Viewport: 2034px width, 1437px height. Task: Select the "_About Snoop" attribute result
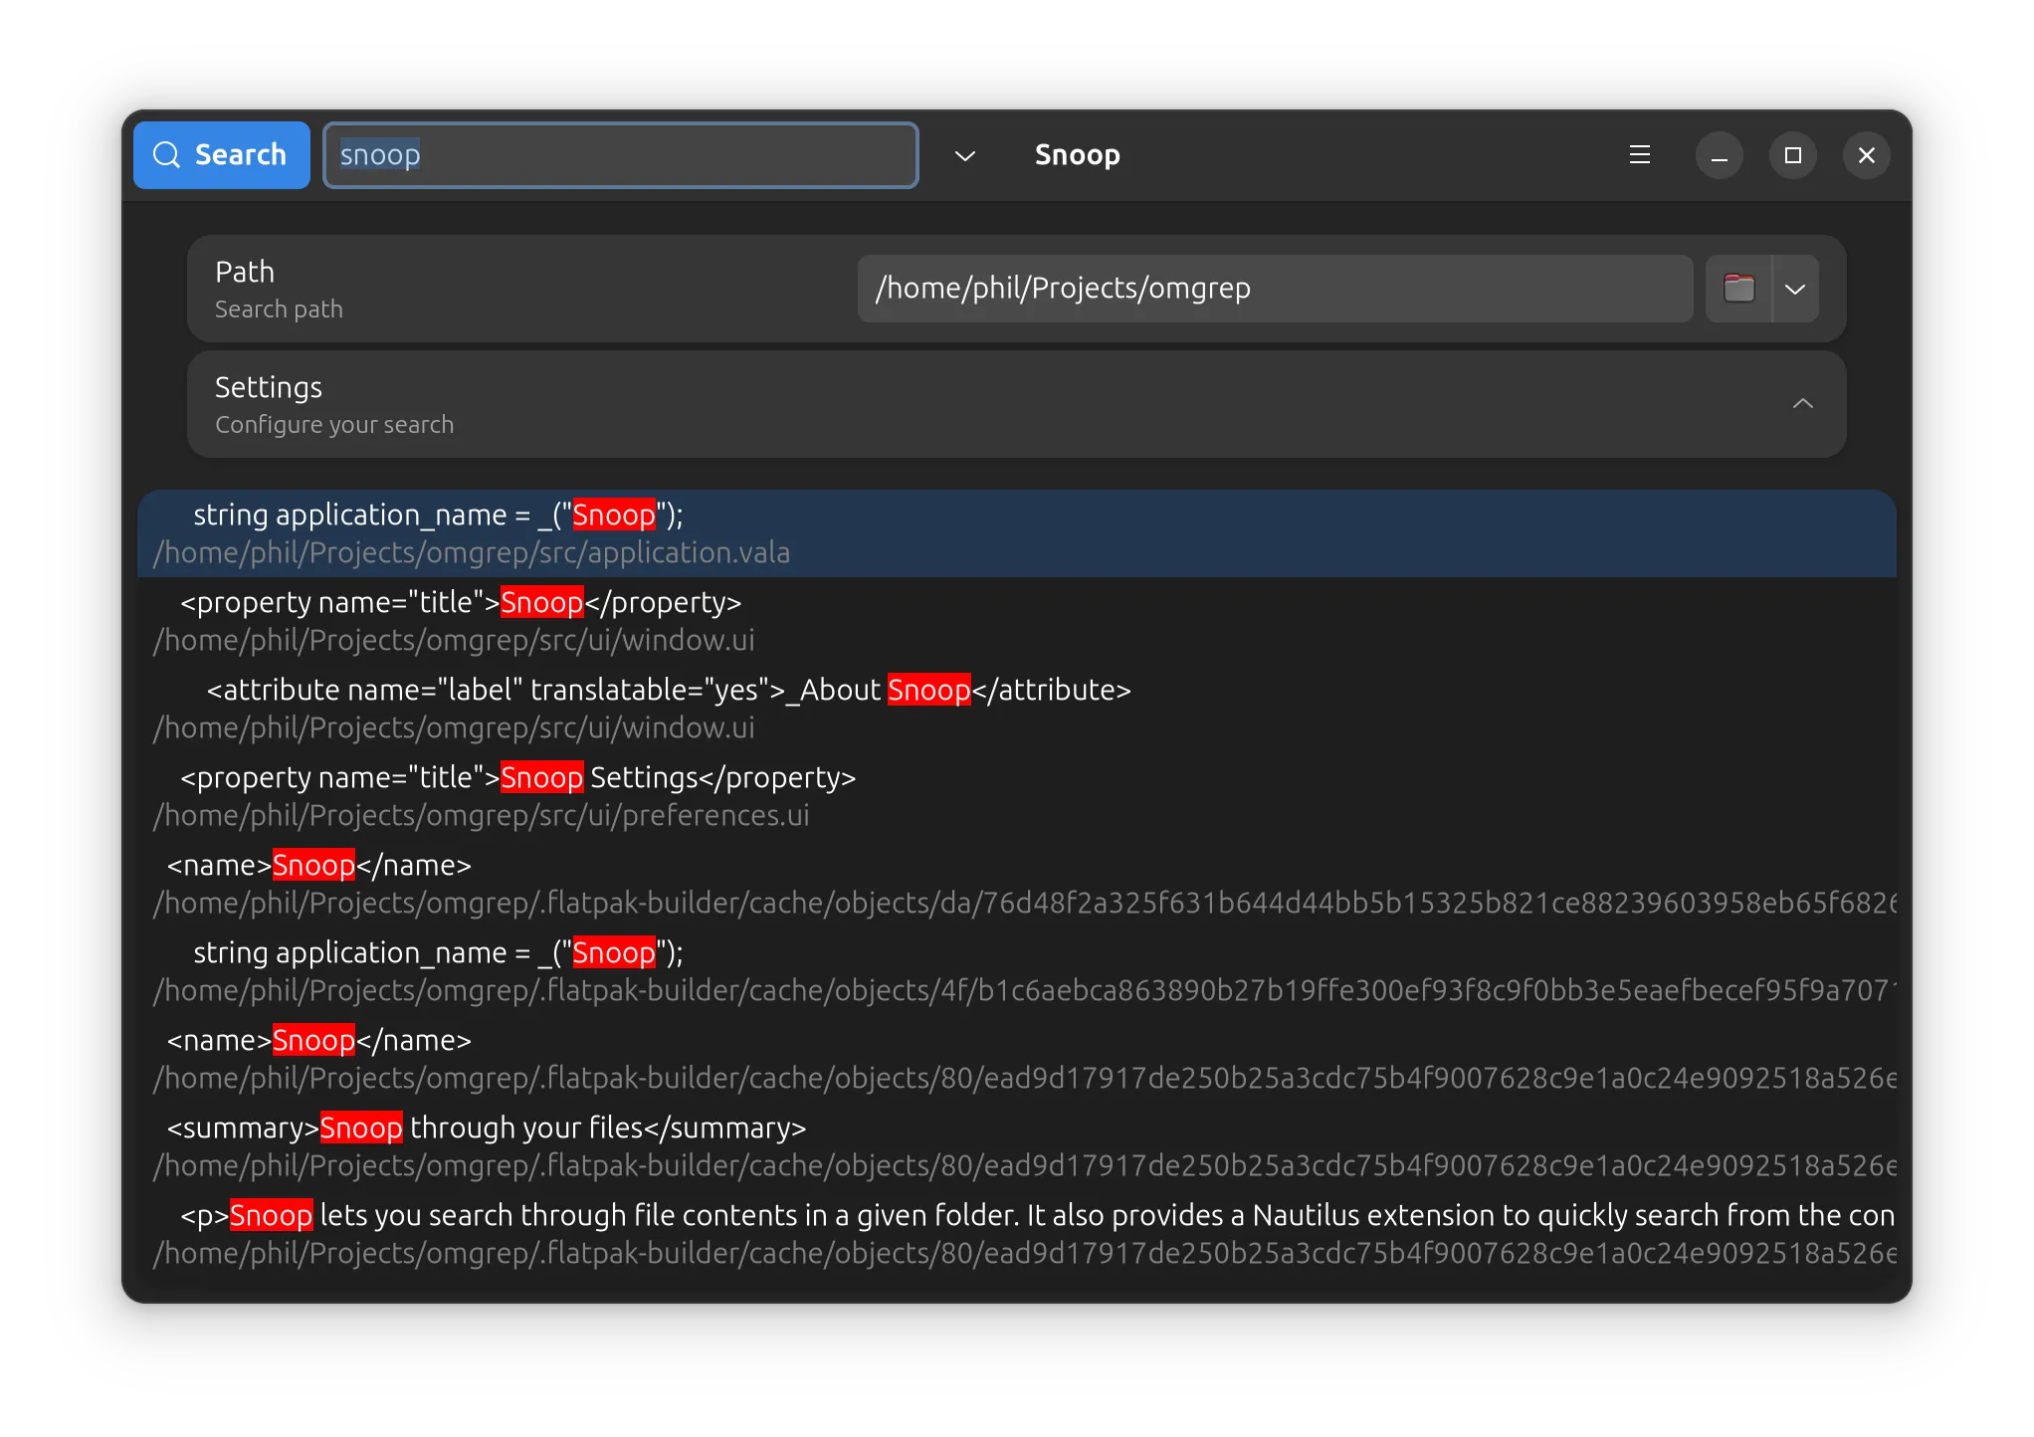coord(1016,709)
